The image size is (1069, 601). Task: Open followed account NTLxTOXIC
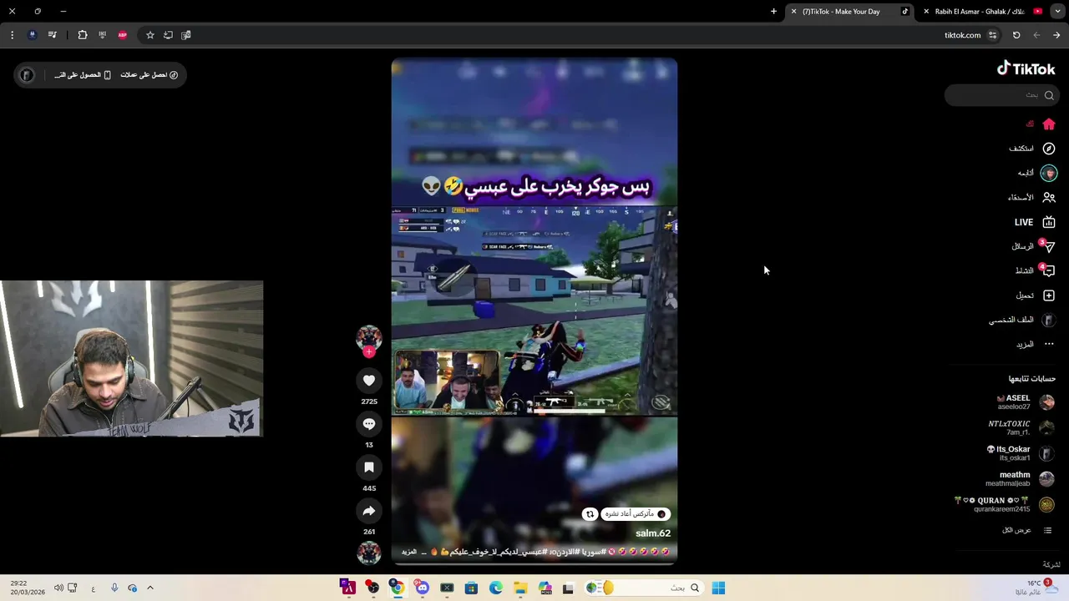pos(1021,428)
